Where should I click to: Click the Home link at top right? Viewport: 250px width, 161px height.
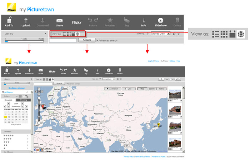click(x=157, y=61)
